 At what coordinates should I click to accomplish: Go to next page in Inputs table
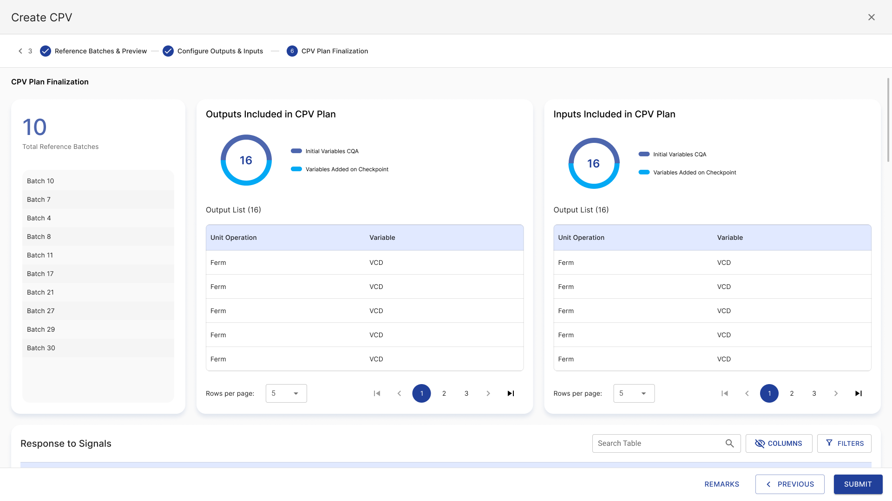pyautogui.click(x=836, y=393)
